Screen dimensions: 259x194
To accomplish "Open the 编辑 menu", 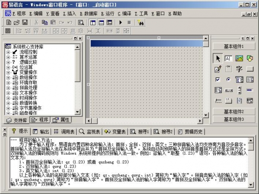I will click(36, 14).
